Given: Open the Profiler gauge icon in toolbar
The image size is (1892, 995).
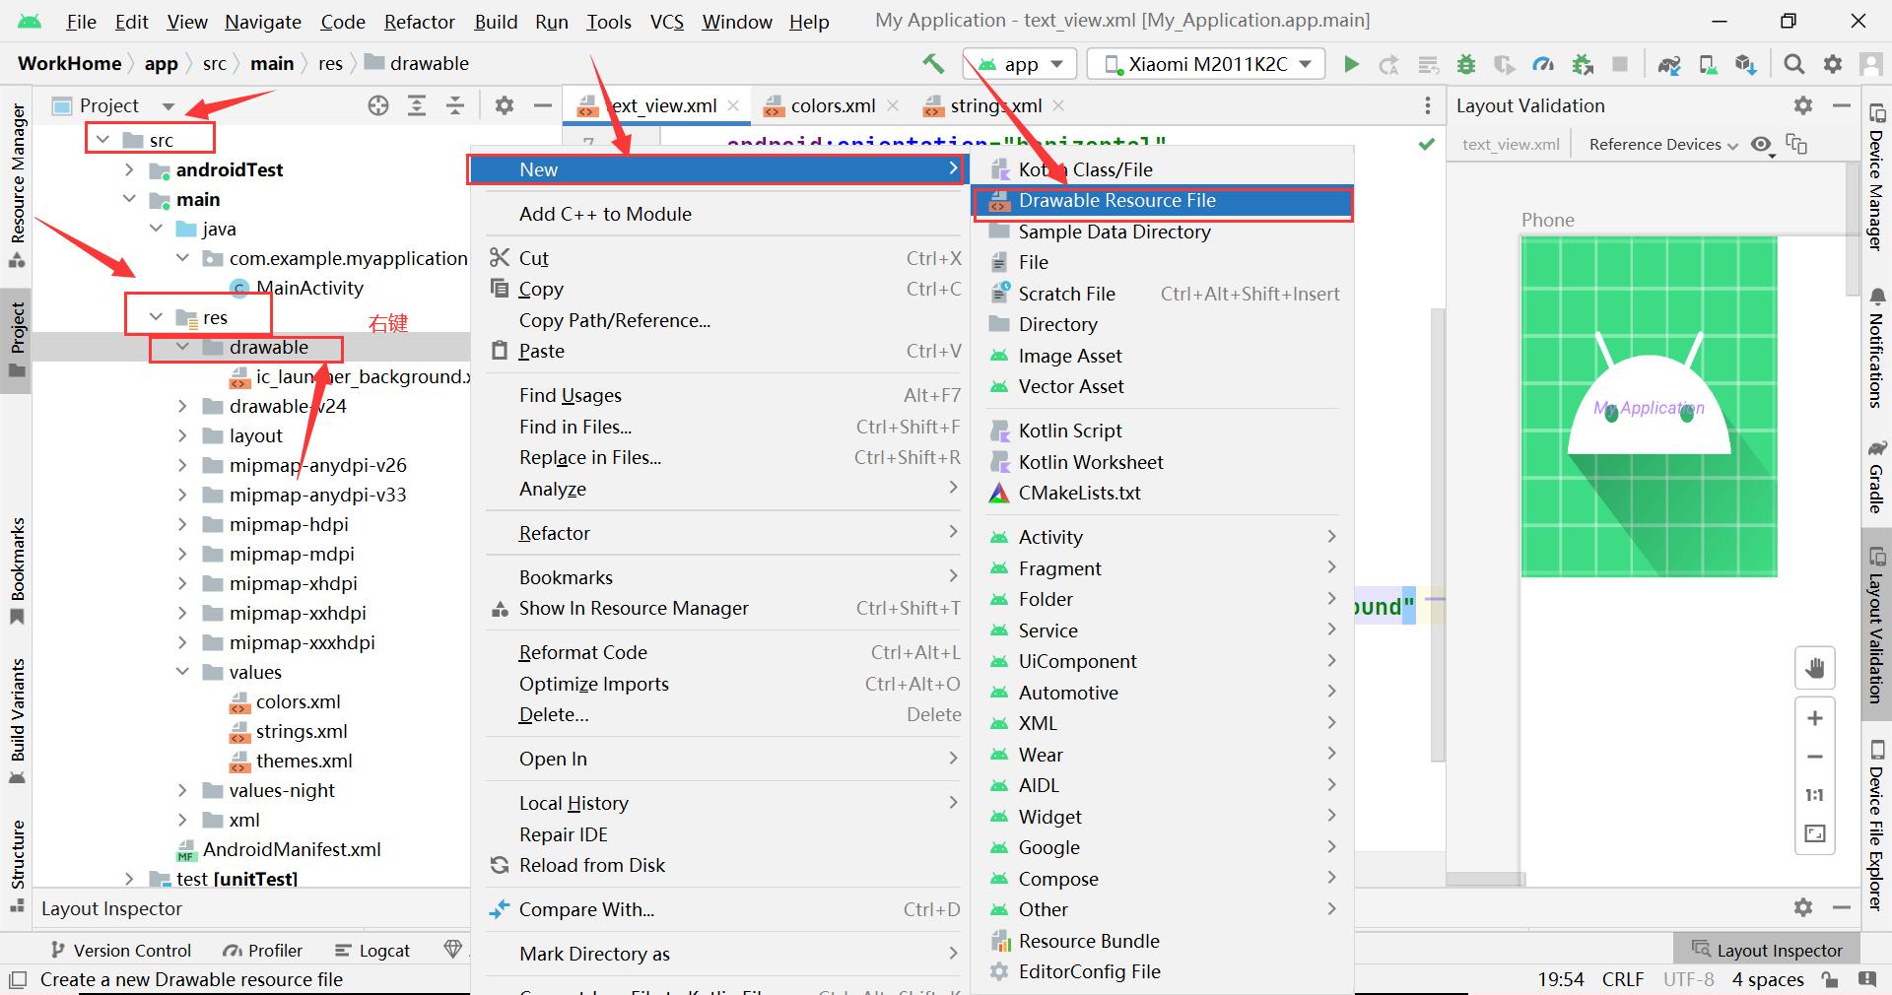Looking at the screenshot, I should coord(1543,64).
